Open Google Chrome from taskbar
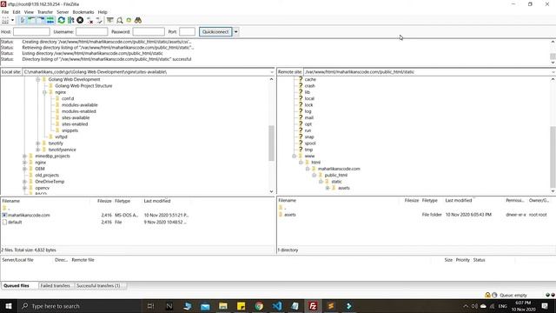Screen dimensions: 556x313 (259, 306)
